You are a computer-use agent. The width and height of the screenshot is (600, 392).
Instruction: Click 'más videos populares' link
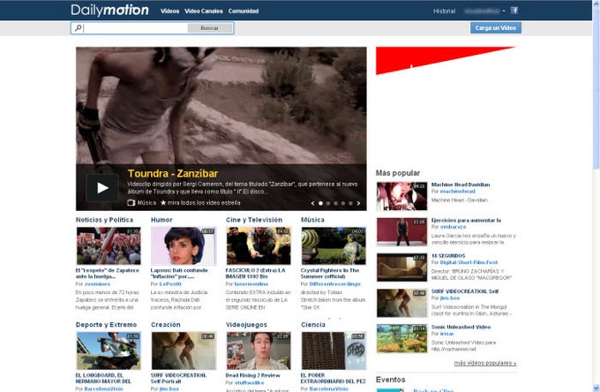coord(485,363)
